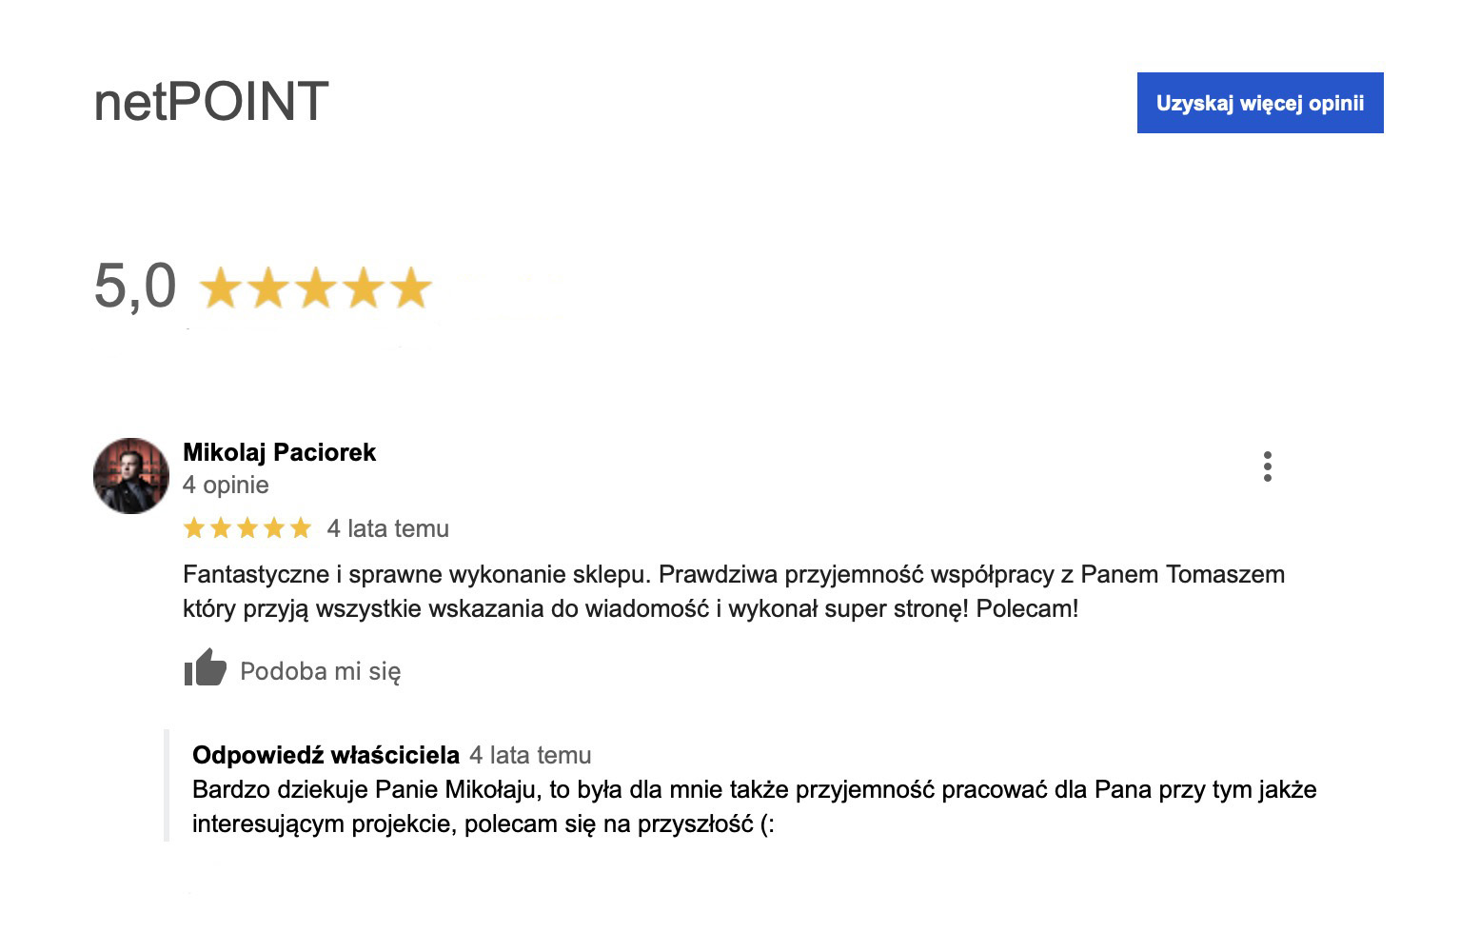
Task: Click the 5,0 overall rating number
Action: tap(134, 286)
